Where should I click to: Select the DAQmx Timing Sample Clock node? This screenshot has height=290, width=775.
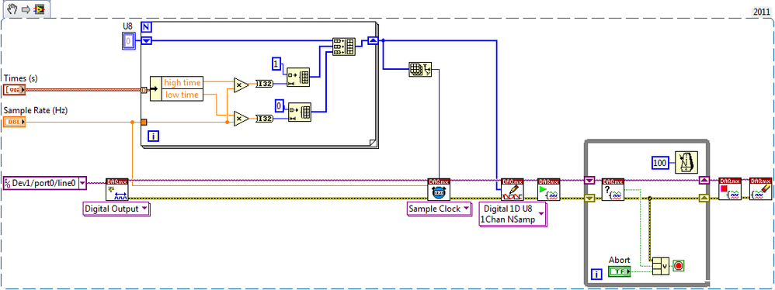point(440,189)
